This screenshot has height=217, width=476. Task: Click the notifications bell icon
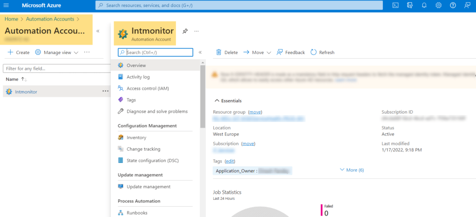coord(424,6)
